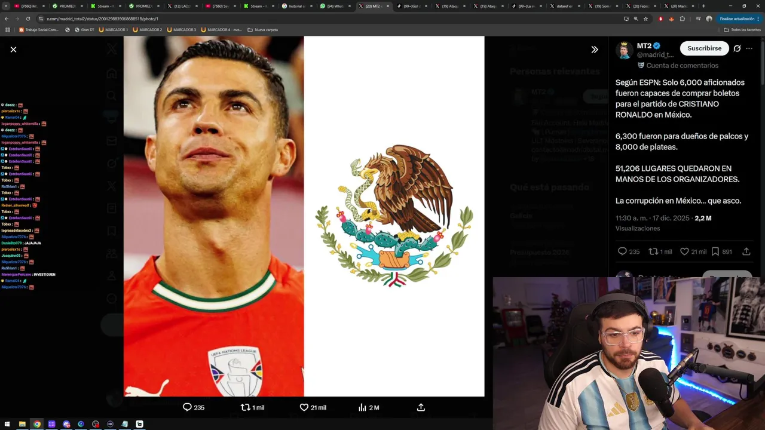Screen dimensions: 765x430
Task: Collapse the tweet side panel with double chevron
Action: point(594,50)
